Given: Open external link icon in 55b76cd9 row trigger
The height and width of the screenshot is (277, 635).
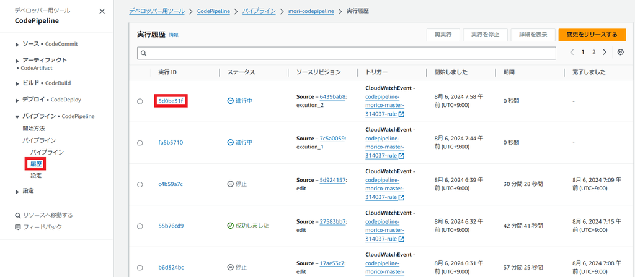Looking at the screenshot, I should tap(401, 239).
